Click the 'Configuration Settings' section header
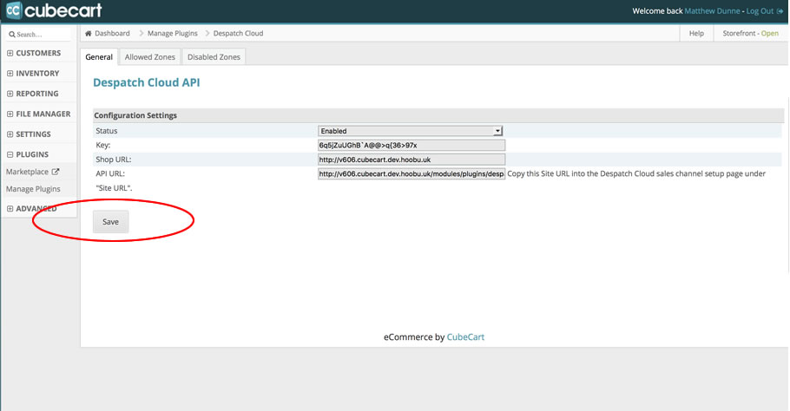 [x=135, y=115]
